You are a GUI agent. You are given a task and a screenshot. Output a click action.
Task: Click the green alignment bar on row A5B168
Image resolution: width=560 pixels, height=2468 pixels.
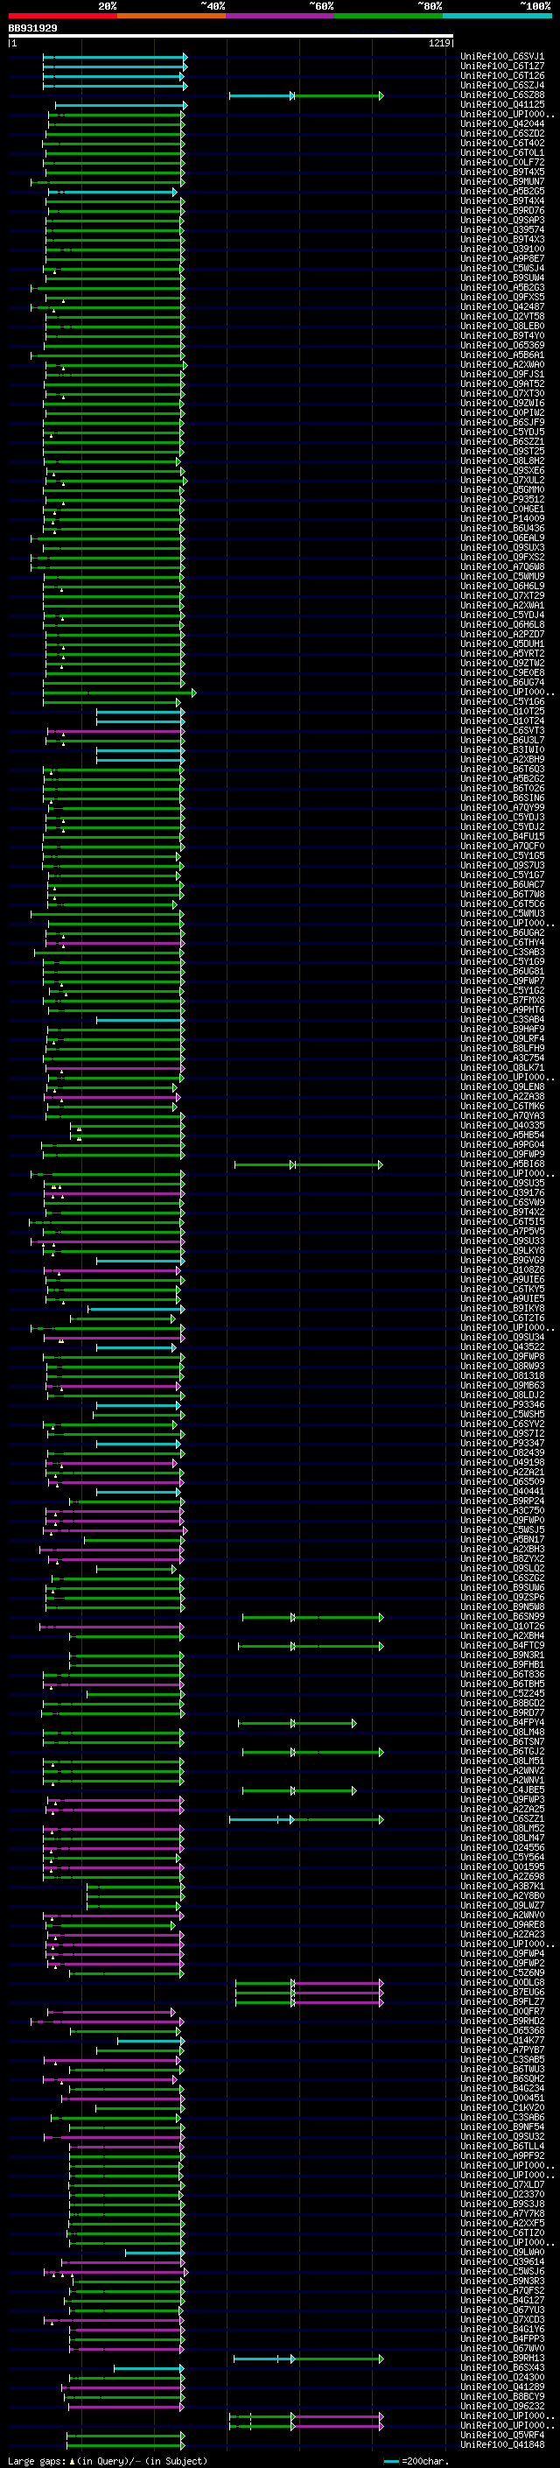[x=308, y=1164]
